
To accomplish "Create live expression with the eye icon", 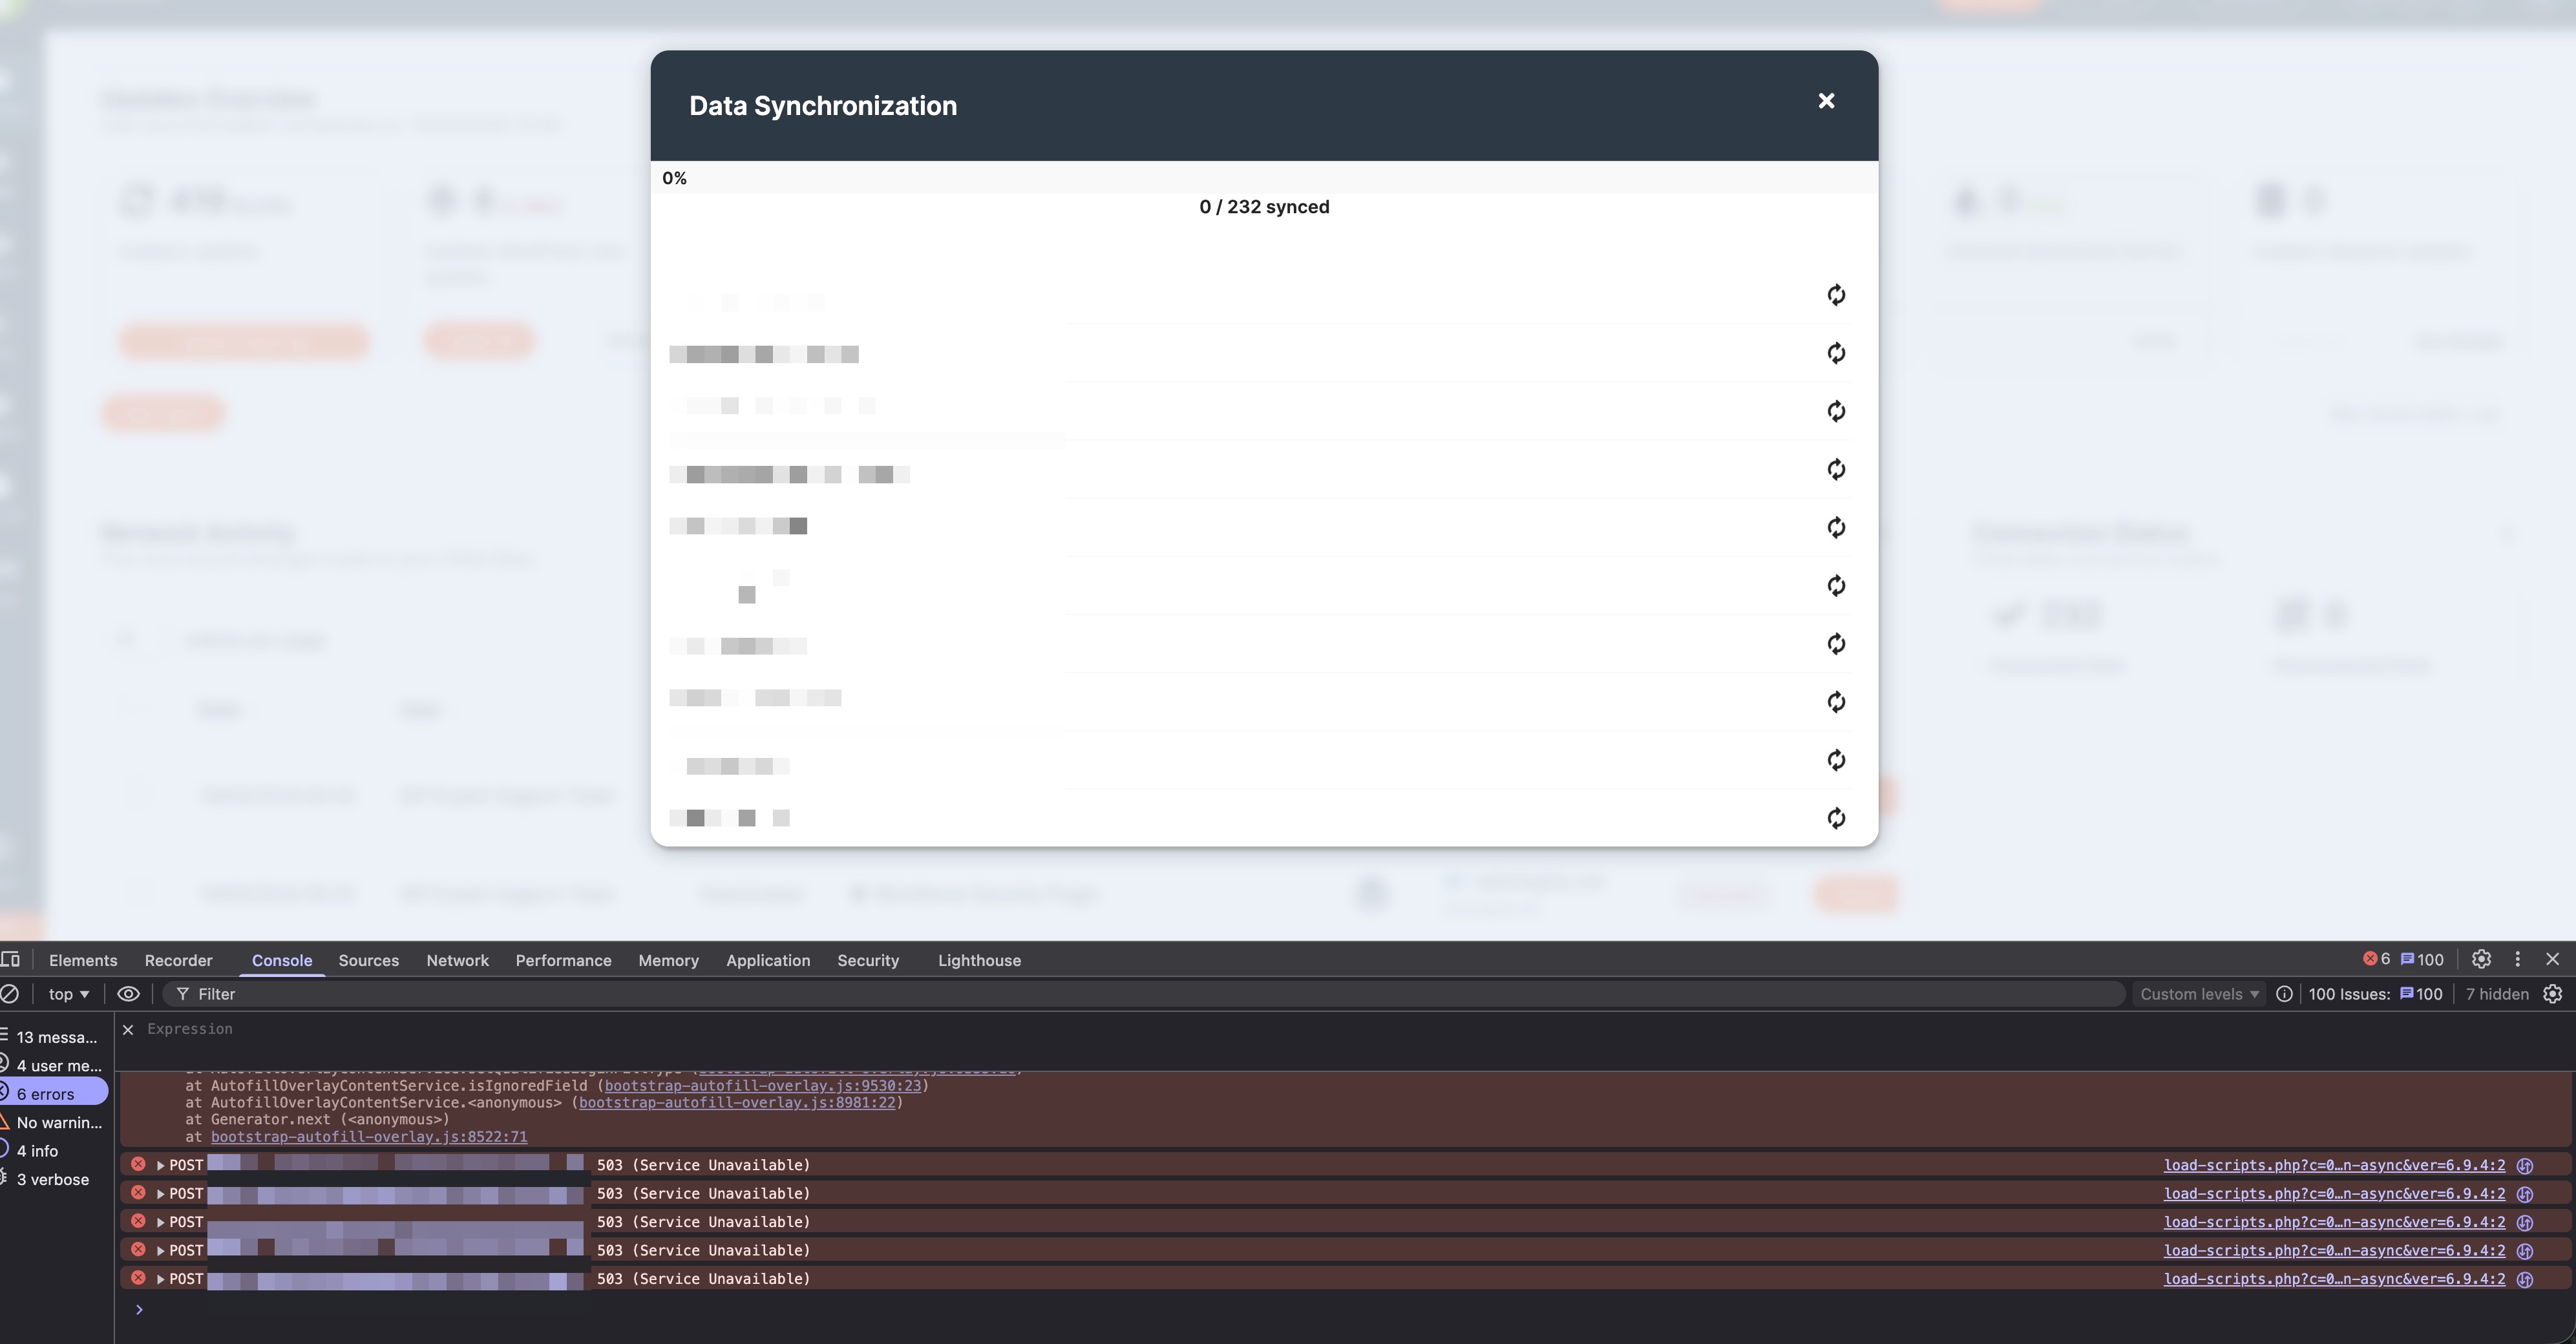I will (128, 994).
